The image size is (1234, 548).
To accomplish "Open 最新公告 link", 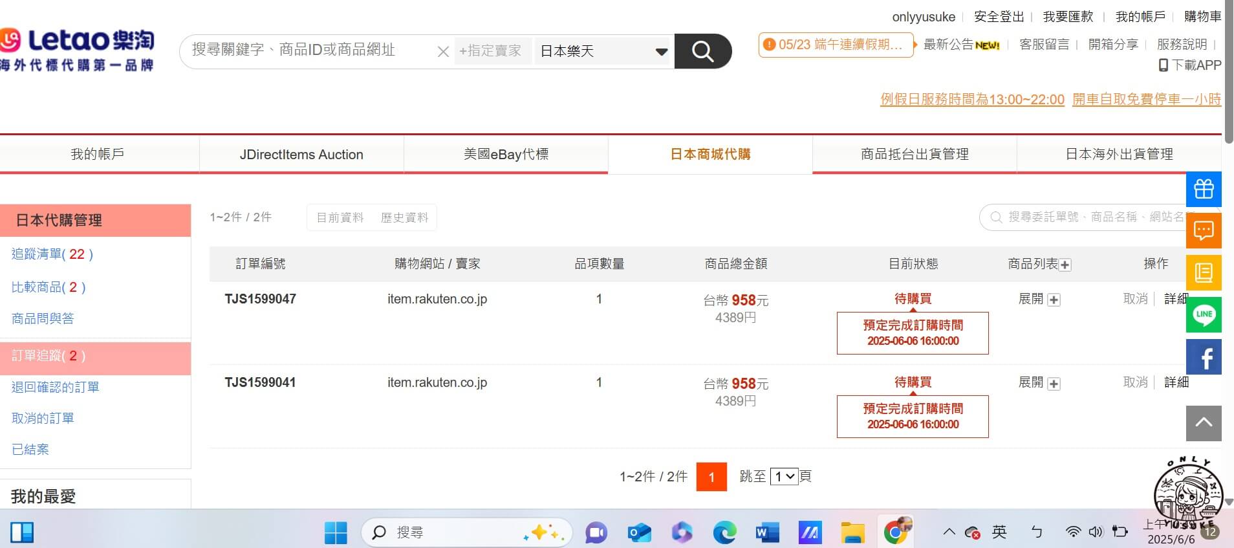I will pyautogui.click(x=961, y=45).
